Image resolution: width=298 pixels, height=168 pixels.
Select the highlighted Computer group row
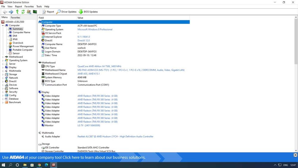pos(114,22)
